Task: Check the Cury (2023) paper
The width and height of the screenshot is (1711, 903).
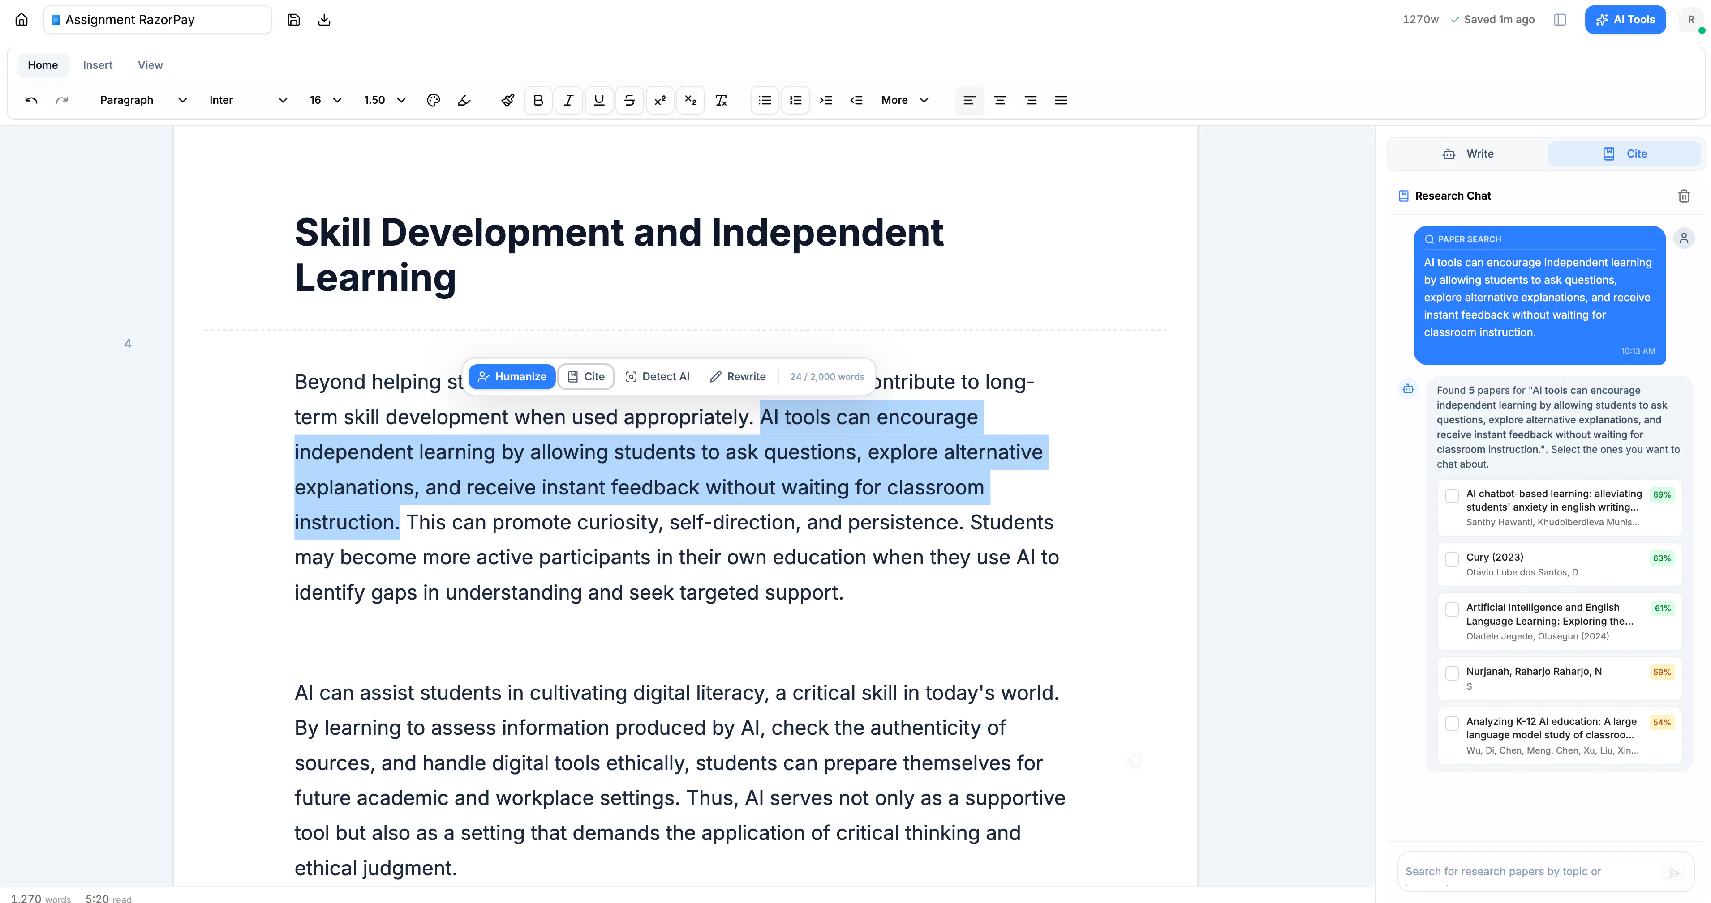Action: pos(1452,559)
